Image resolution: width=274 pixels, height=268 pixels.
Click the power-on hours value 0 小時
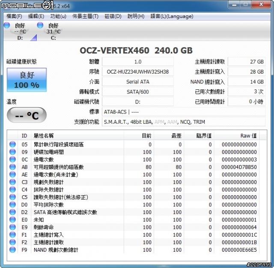pyautogui.click(x=247, y=102)
